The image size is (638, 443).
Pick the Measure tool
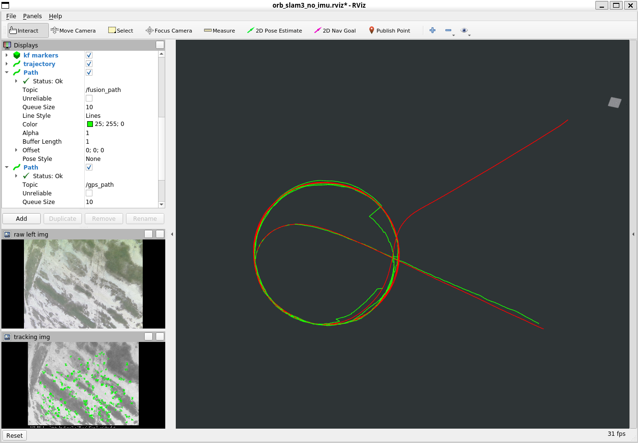pyautogui.click(x=219, y=30)
